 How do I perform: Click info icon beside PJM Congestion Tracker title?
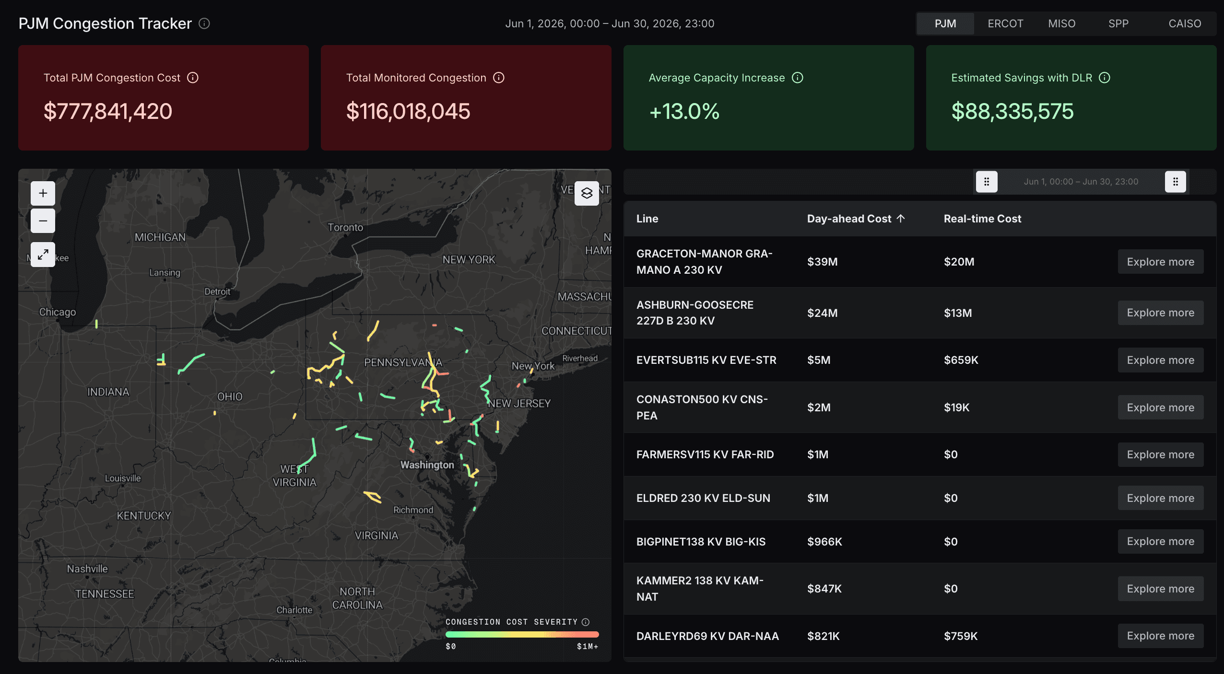tap(204, 23)
